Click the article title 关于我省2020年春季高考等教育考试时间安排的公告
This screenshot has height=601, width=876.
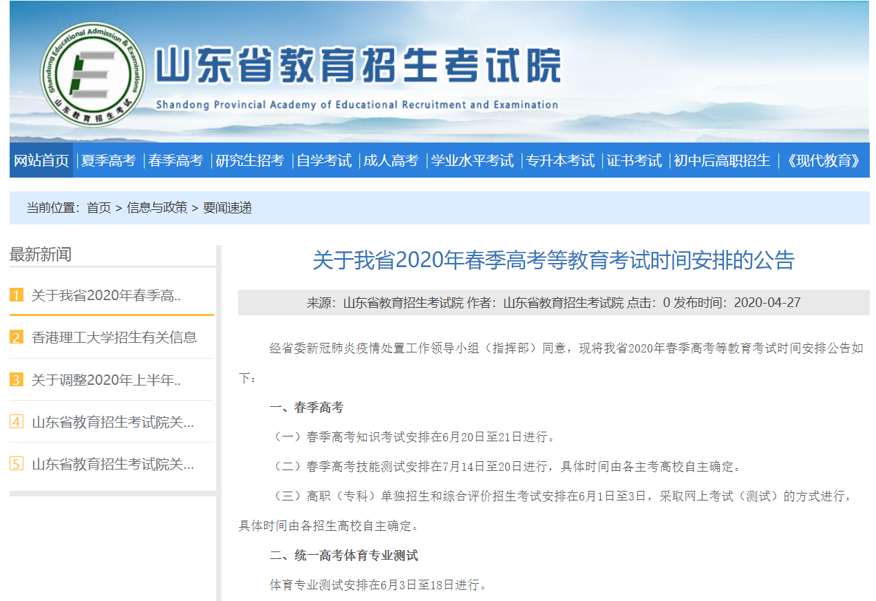point(554,260)
